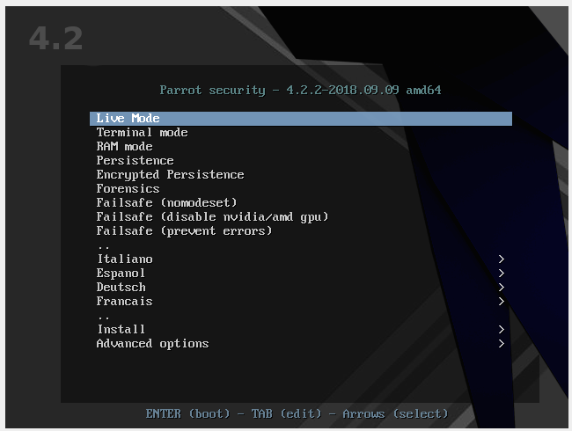Select Encrypted Persistence option
572x431 pixels.
click(170, 175)
